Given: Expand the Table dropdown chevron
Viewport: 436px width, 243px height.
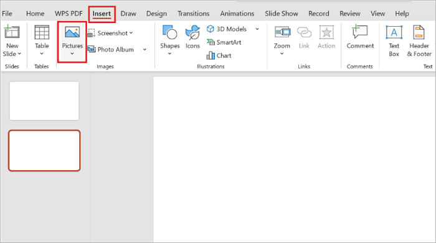Looking at the screenshot, I should tap(42, 54).
